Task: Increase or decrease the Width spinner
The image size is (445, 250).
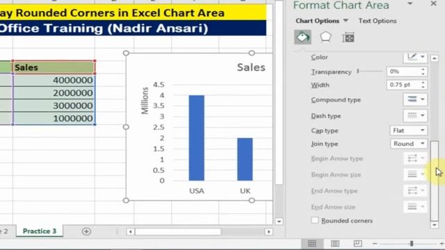Action: point(423,85)
